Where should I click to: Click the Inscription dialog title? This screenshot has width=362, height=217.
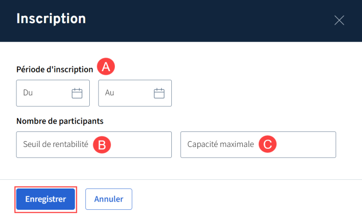coord(51,19)
